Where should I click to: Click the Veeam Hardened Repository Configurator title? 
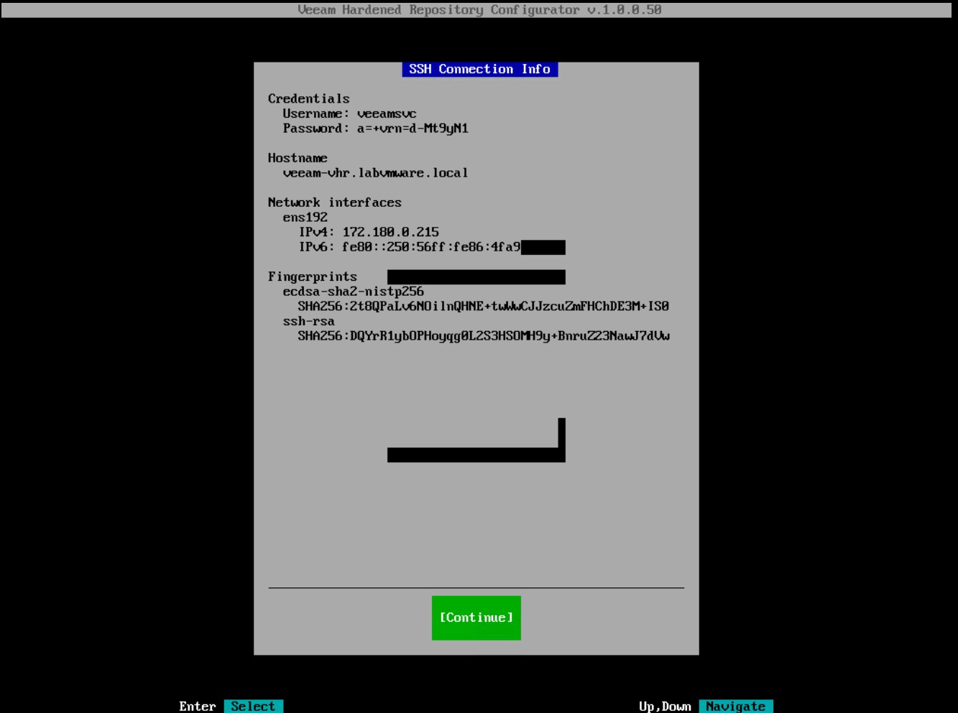479,9
